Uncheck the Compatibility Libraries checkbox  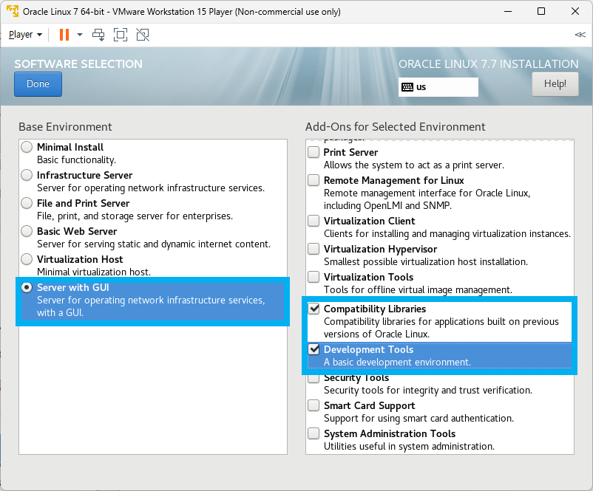[x=314, y=309]
